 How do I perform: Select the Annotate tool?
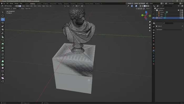[x=3, y=33]
